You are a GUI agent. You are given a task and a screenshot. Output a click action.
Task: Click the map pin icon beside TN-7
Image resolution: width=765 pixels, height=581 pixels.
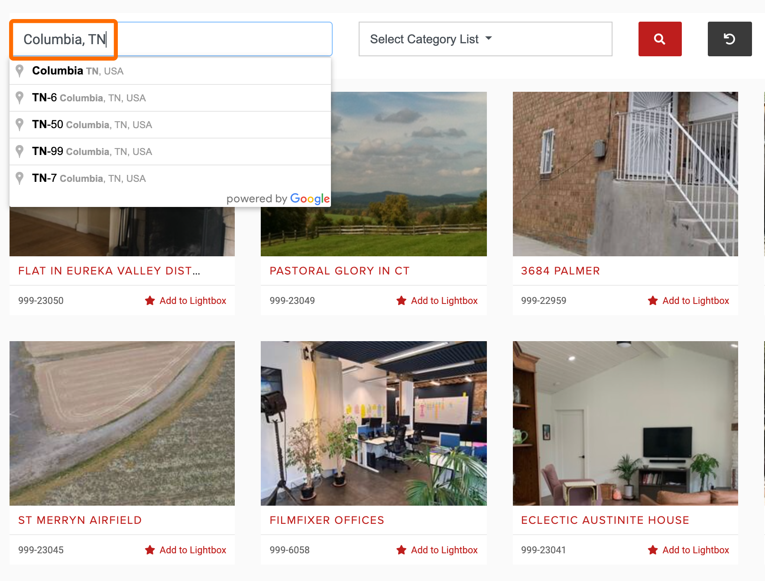[x=19, y=178]
